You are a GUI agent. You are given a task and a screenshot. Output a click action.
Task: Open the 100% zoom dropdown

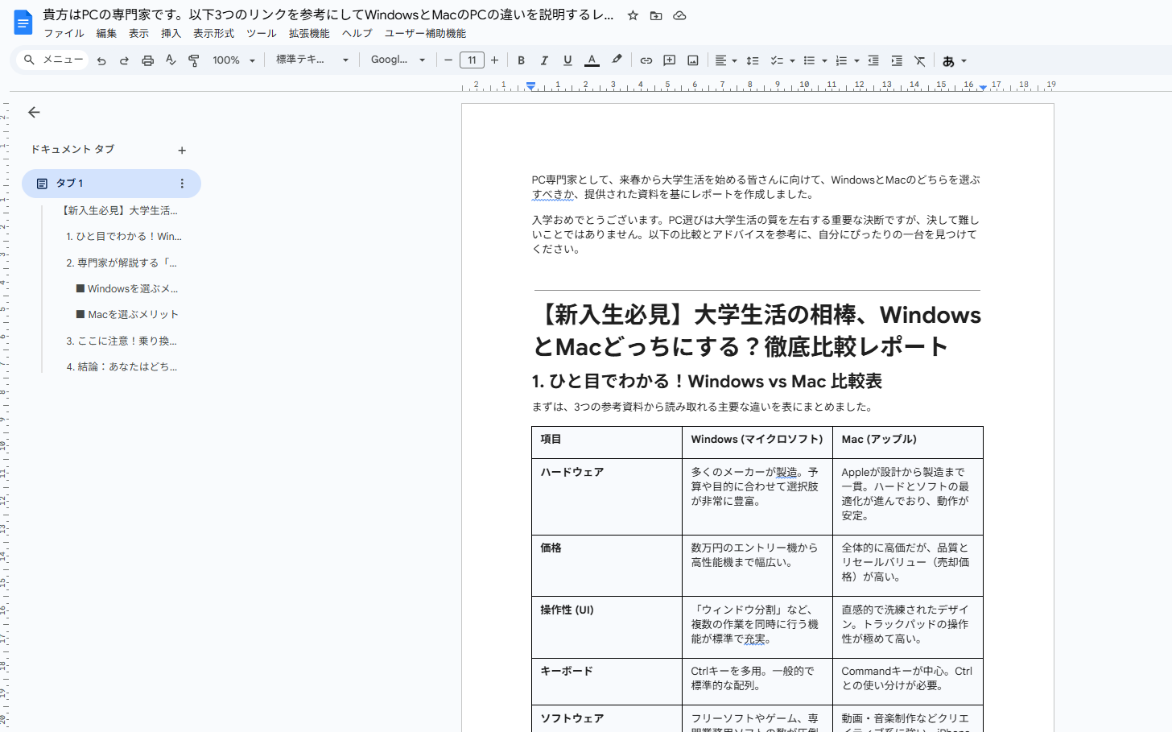233,60
